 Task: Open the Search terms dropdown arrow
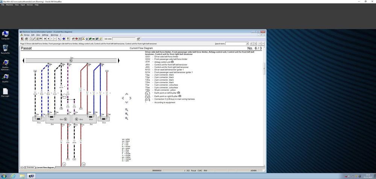point(247,43)
